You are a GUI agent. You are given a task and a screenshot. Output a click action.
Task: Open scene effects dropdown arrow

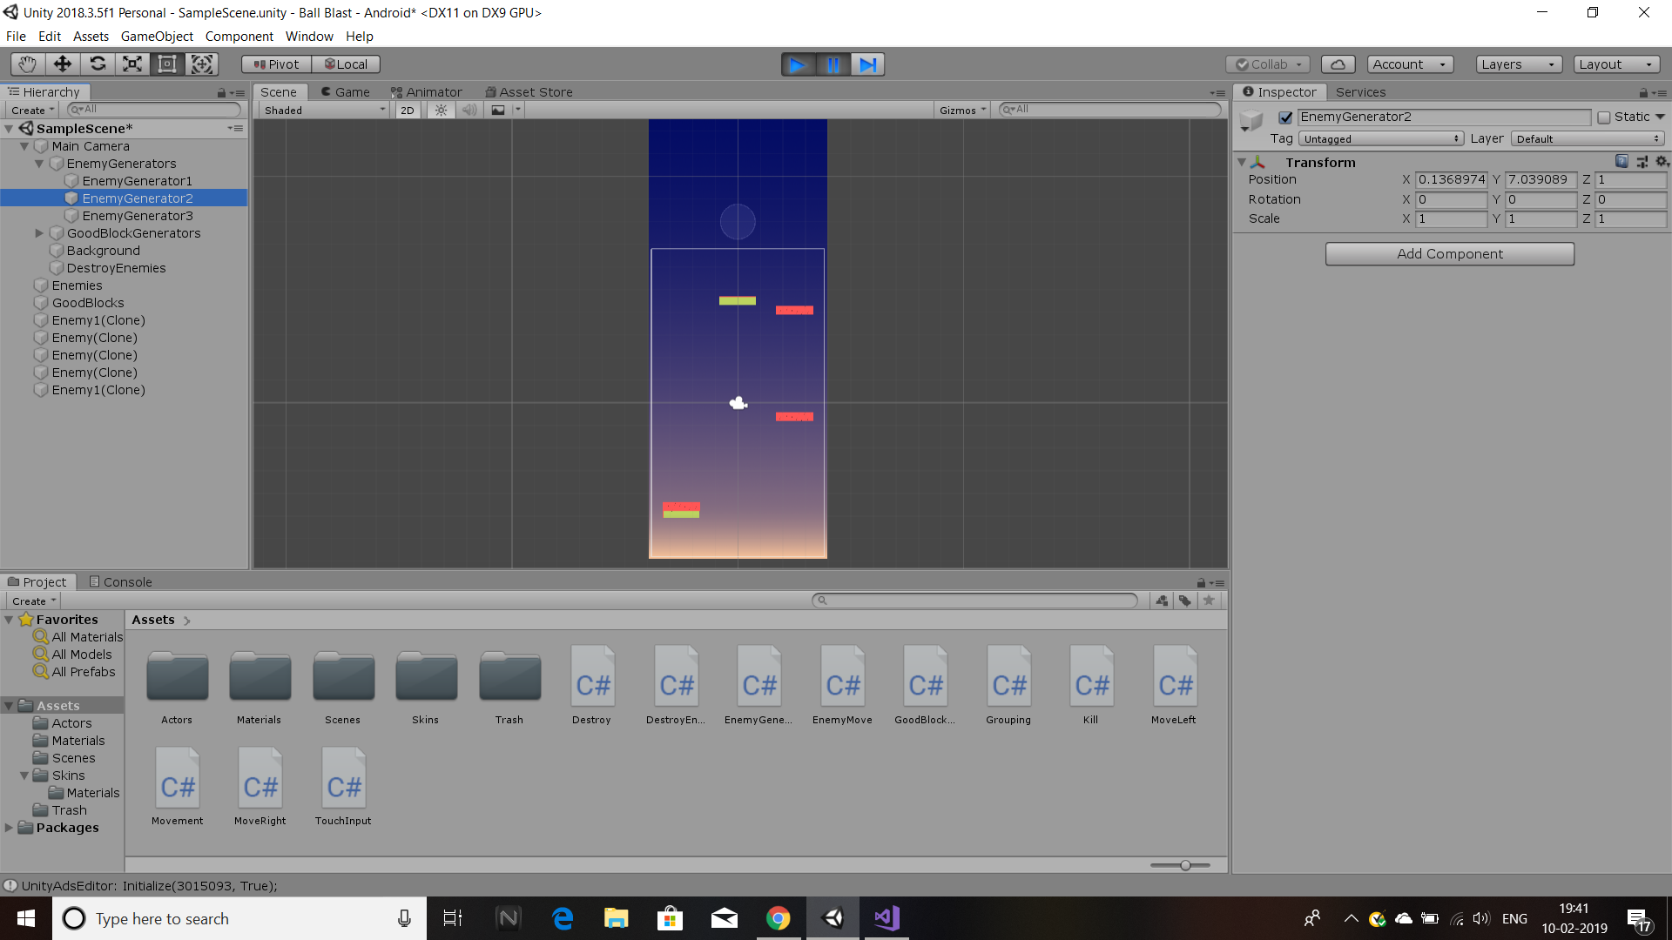518,110
